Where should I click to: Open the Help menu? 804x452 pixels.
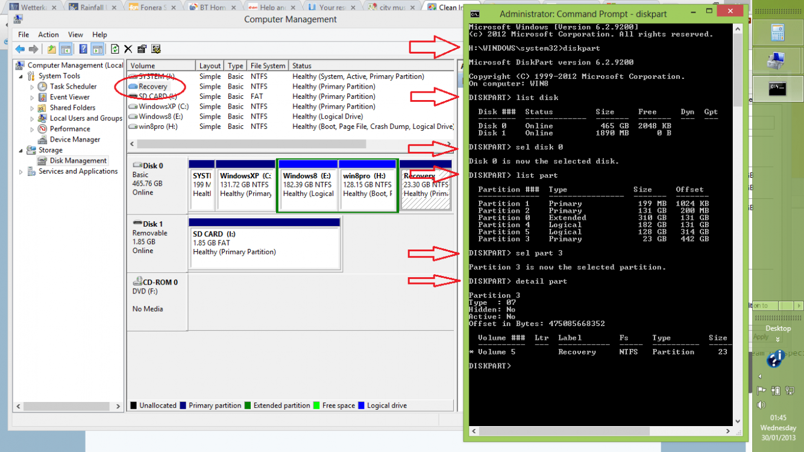point(99,35)
